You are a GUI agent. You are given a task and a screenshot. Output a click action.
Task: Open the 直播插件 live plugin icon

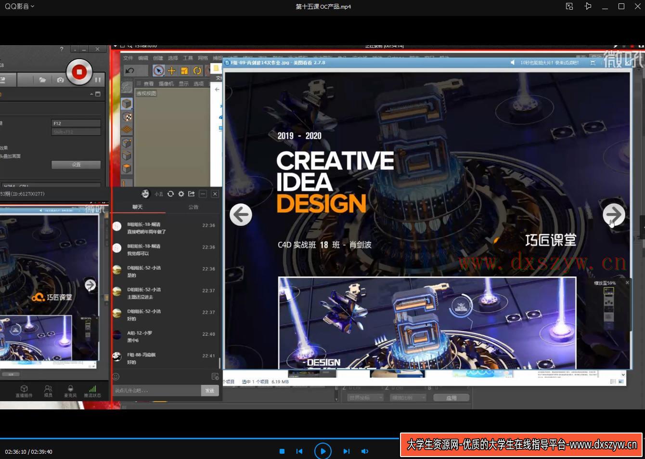[24, 391]
